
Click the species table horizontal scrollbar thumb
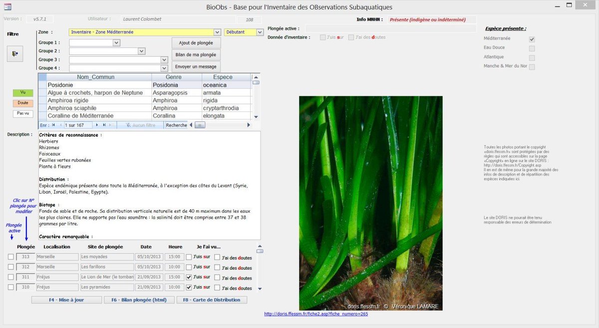point(200,125)
